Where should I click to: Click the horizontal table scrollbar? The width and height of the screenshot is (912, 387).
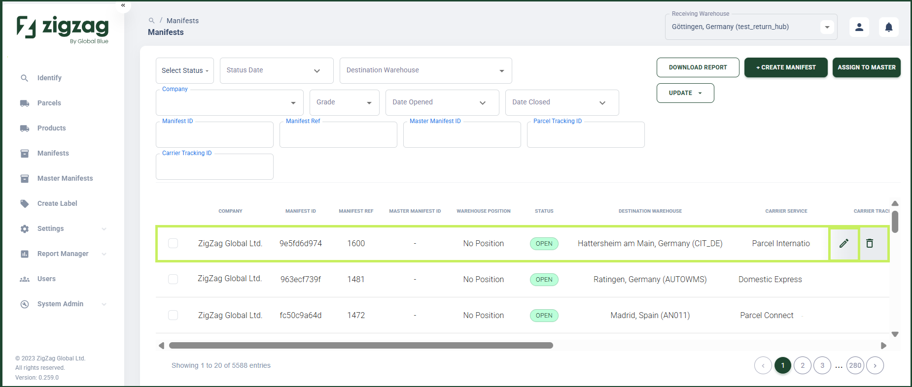point(361,346)
